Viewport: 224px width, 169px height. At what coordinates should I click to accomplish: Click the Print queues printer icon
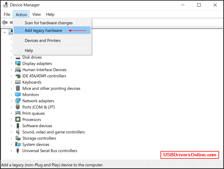(x=18, y=113)
